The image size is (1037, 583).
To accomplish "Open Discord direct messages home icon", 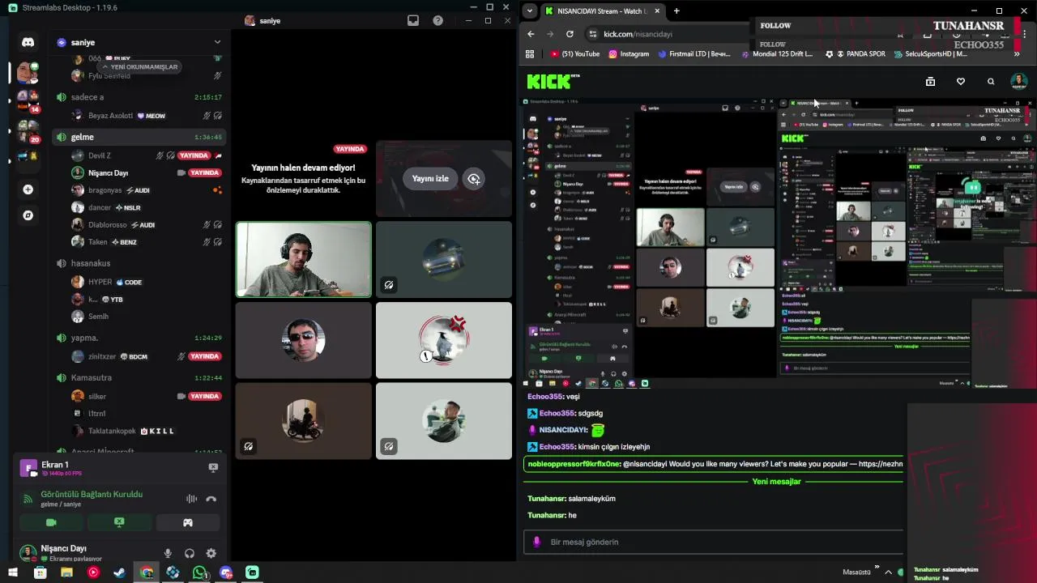I will point(28,42).
